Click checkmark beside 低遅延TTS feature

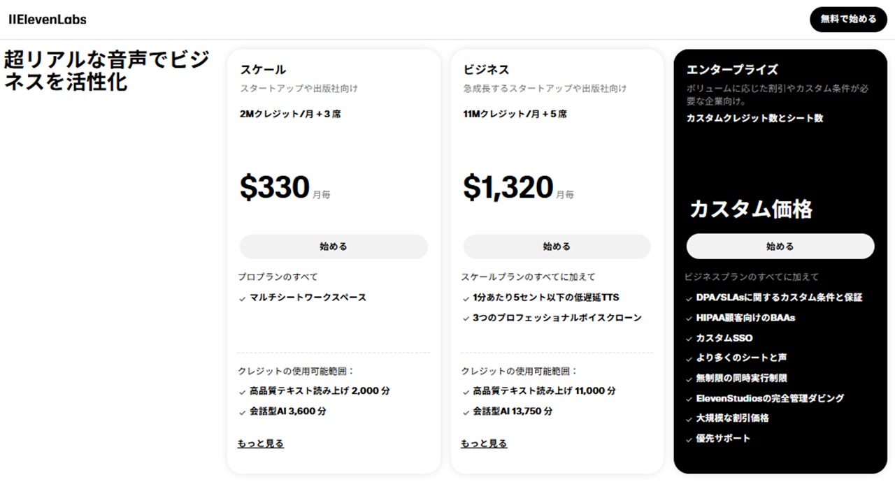tap(466, 298)
